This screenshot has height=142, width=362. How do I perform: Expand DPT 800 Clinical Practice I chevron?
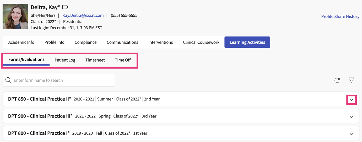pyautogui.click(x=351, y=134)
